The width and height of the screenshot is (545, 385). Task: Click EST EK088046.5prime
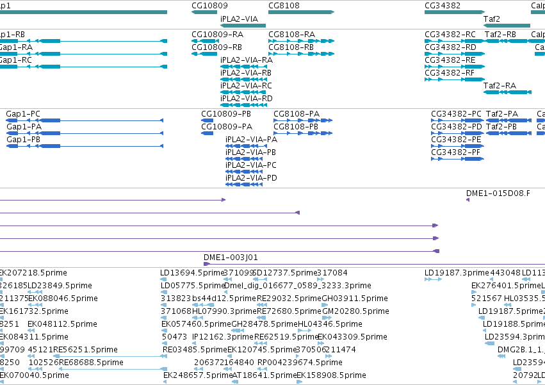click(63, 299)
